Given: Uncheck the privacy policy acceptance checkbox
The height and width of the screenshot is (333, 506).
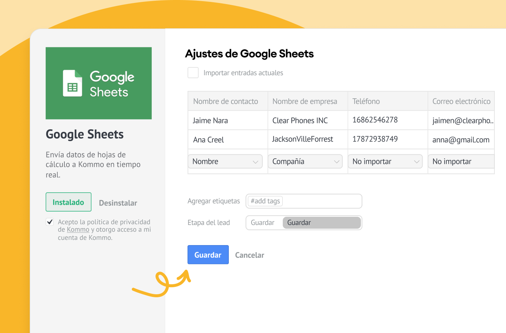Looking at the screenshot, I should coord(49,222).
